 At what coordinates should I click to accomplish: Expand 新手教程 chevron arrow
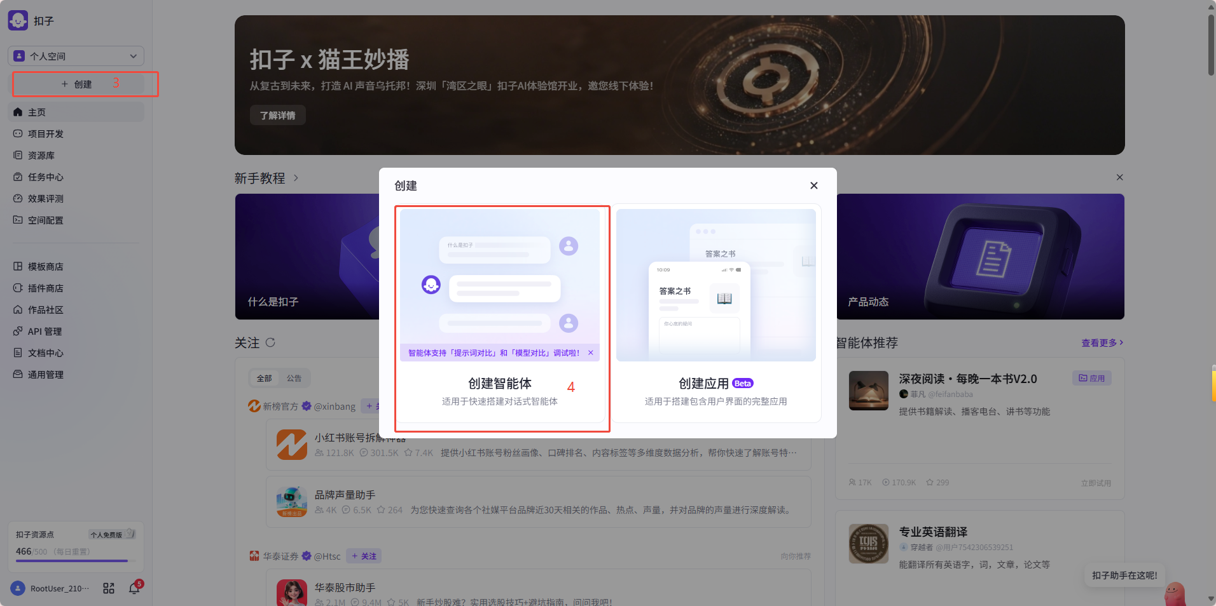click(x=296, y=178)
